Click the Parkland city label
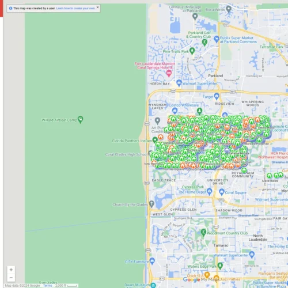The image size is (288, 288). tap(215, 76)
